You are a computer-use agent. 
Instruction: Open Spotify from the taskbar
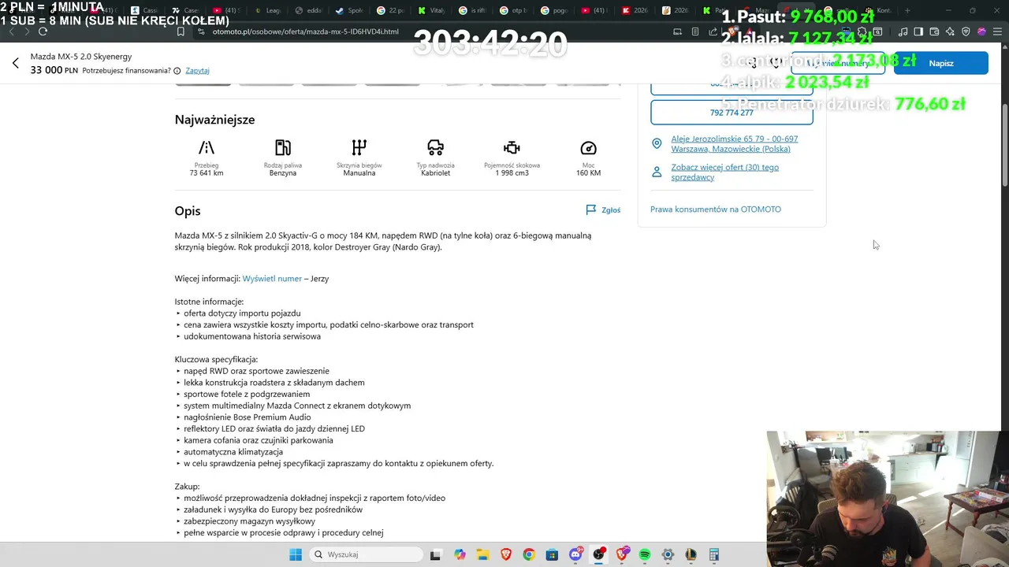[x=645, y=554]
